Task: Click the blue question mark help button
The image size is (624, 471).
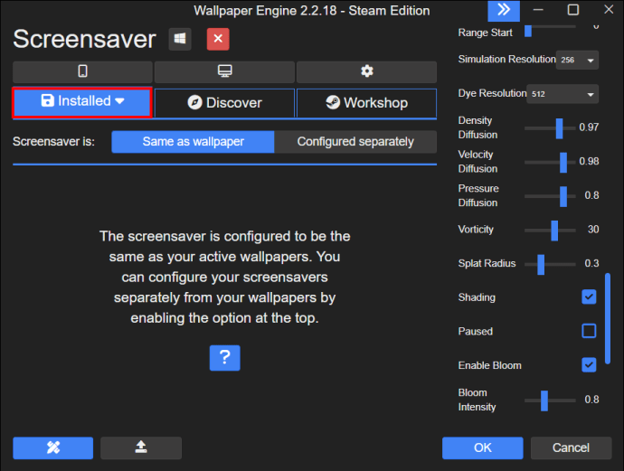Action: [x=225, y=358]
